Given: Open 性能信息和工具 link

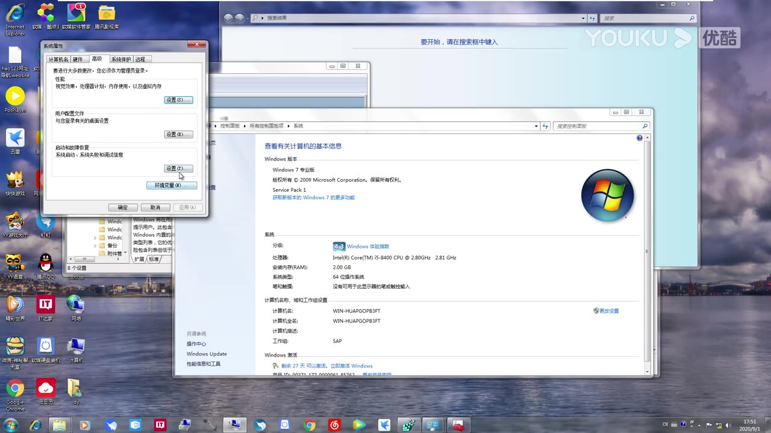Looking at the screenshot, I should (x=204, y=364).
